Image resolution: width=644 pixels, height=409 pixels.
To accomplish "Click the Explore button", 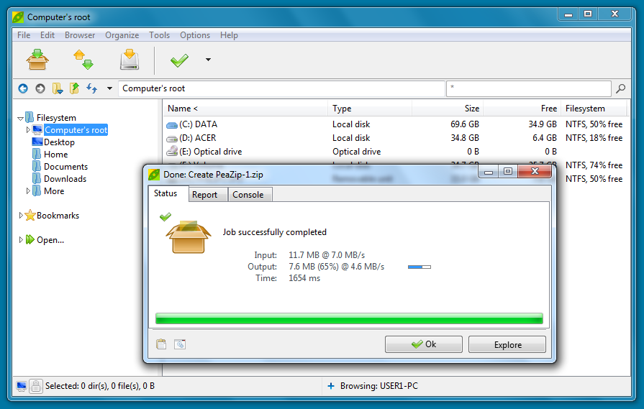I will tap(507, 345).
